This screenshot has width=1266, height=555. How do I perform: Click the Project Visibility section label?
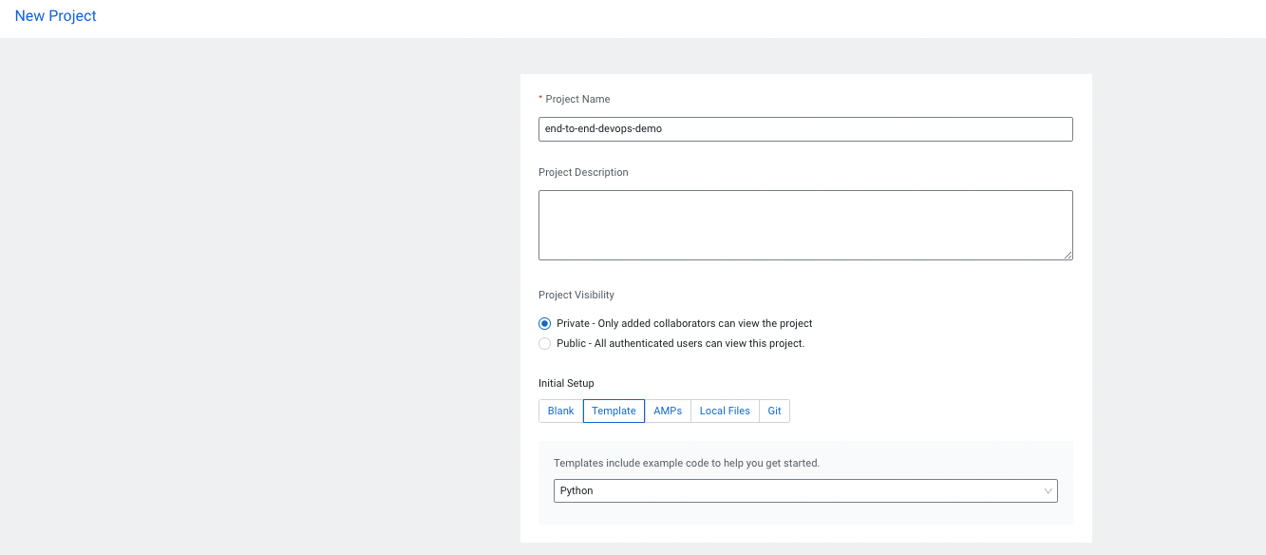(576, 295)
